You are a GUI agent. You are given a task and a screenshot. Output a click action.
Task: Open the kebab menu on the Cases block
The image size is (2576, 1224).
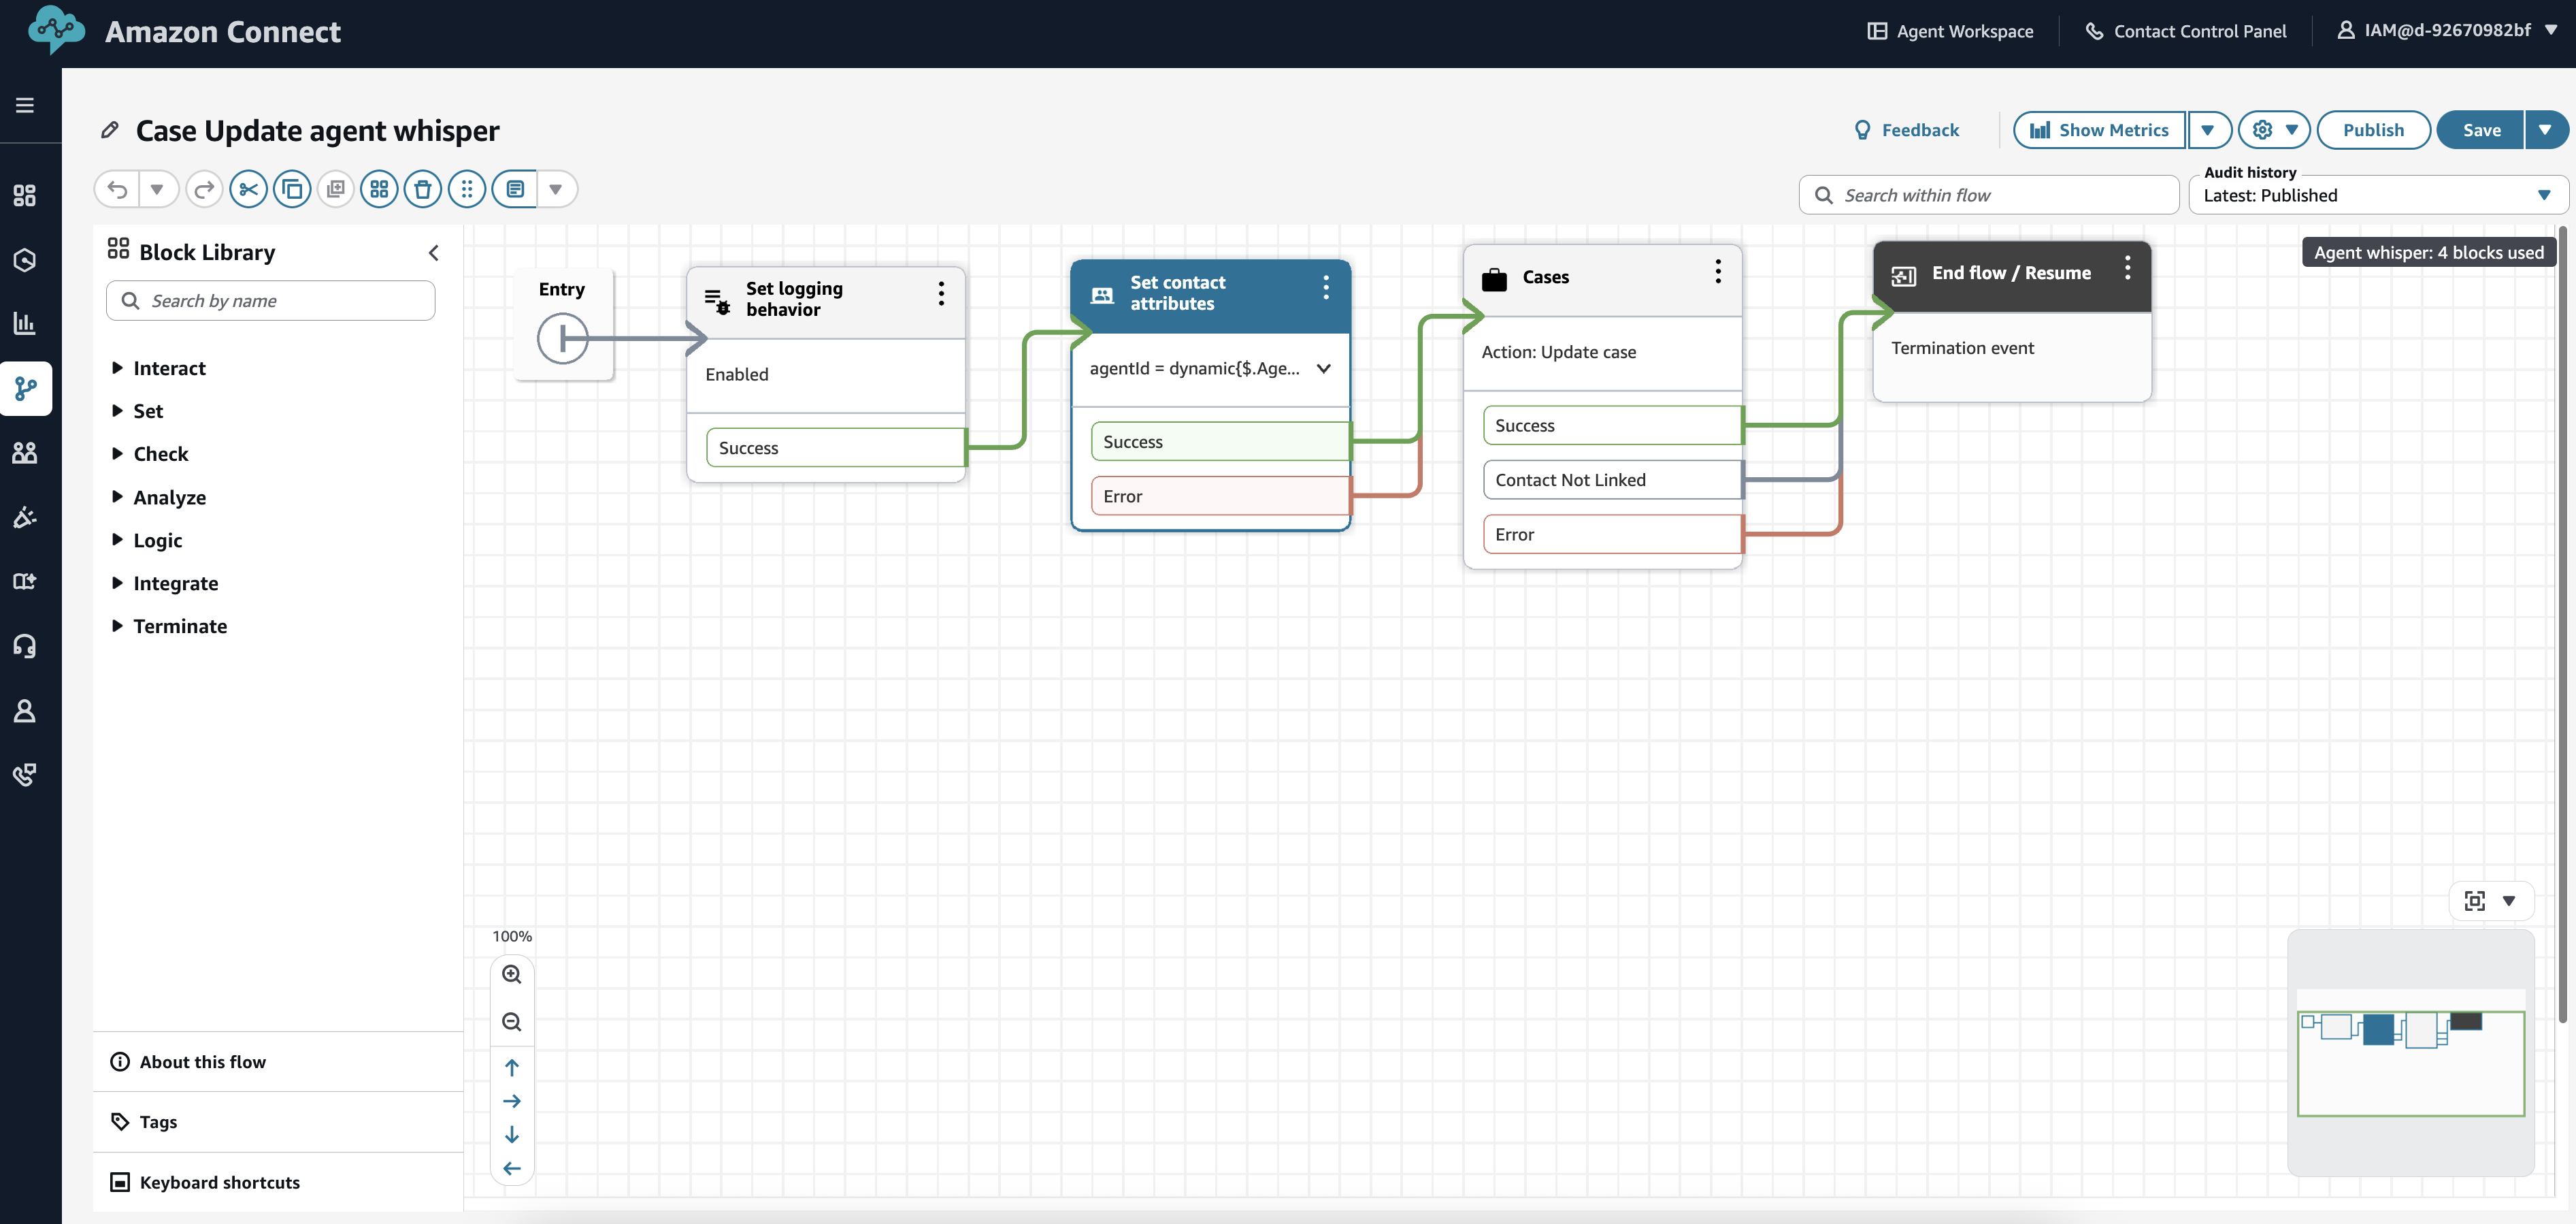tap(1718, 271)
